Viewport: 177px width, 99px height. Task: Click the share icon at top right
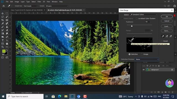pos(175,6)
